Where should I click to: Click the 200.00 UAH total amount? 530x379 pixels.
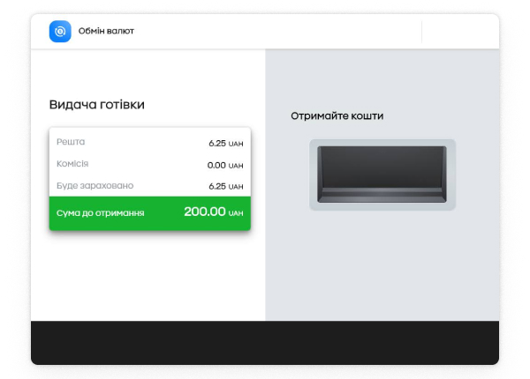212,212
